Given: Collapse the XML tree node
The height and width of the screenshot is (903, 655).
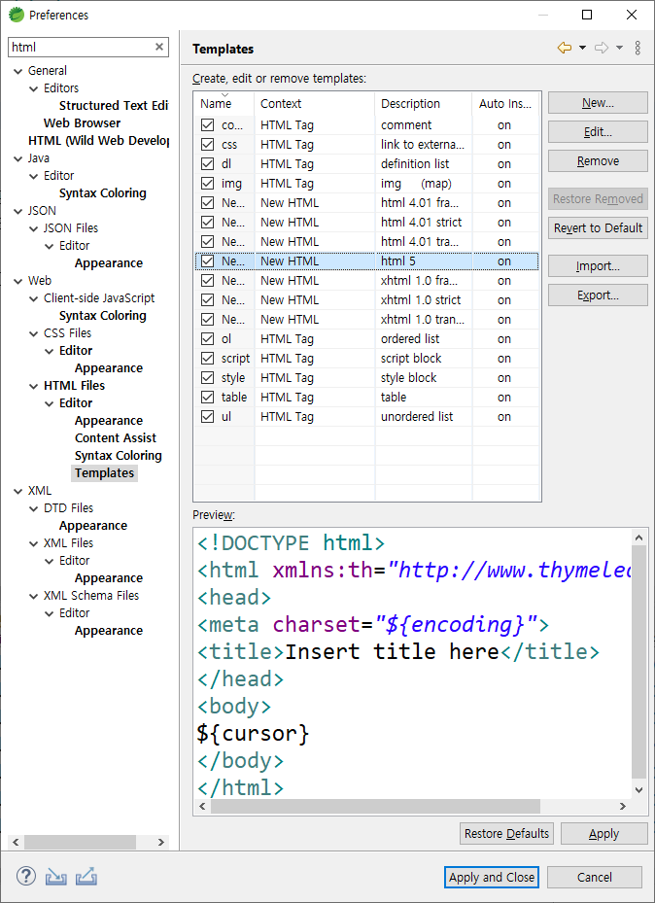Looking at the screenshot, I should [18, 491].
